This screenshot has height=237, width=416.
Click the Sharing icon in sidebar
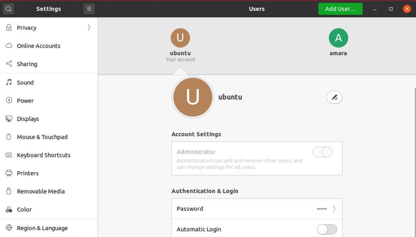9,64
